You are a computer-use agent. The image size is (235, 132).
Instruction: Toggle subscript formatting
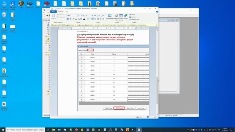coord(79,19)
